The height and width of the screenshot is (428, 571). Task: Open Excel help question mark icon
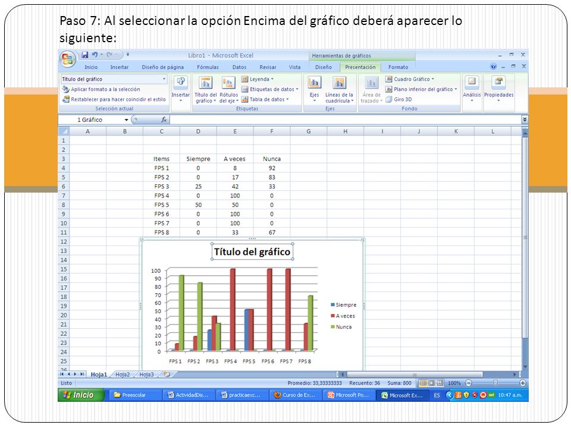click(494, 66)
